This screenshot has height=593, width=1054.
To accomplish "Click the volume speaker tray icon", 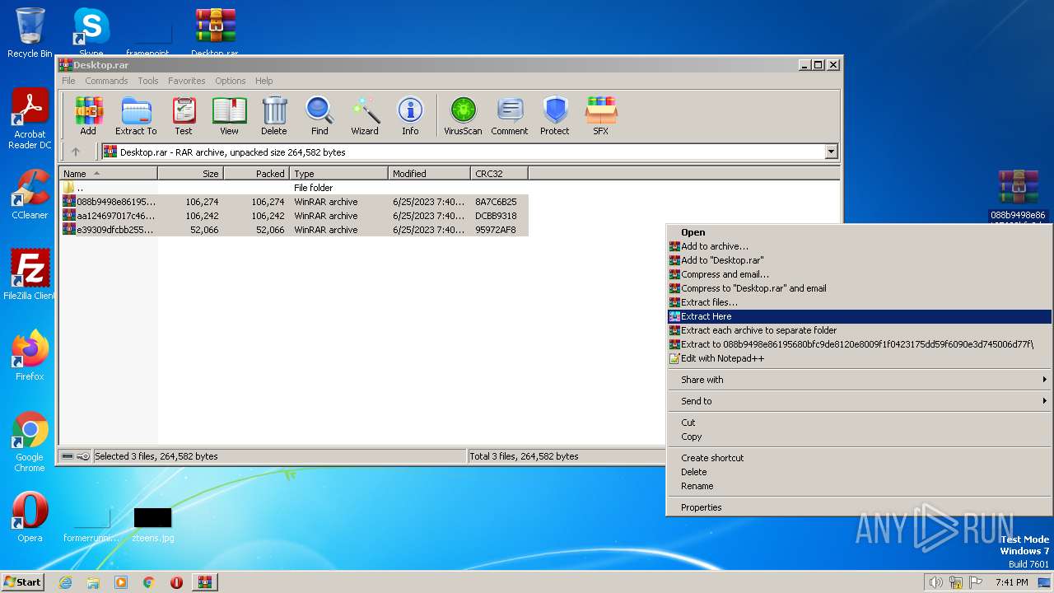I will click(935, 582).
